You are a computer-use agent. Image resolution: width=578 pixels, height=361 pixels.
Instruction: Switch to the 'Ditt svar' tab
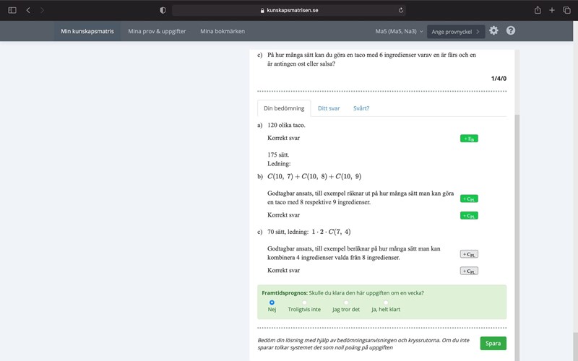[x=329, y=108]
